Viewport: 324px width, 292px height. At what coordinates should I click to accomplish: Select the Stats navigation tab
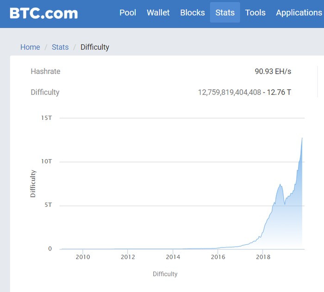[225, 12]
